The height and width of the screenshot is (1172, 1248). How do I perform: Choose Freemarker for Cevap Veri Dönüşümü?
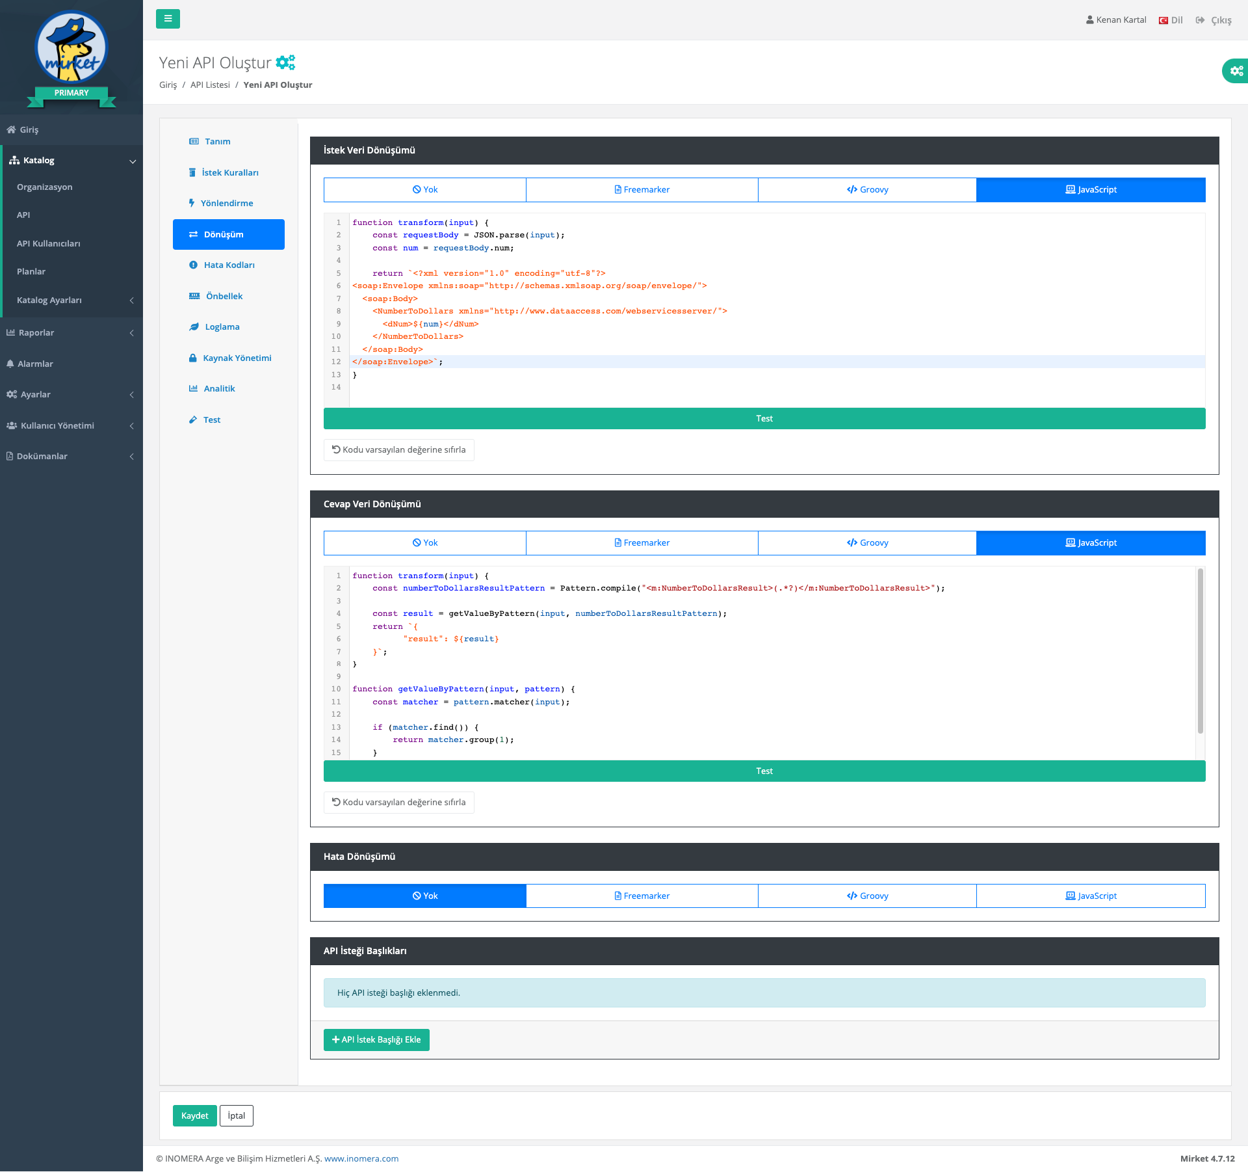tap(642, 542)
